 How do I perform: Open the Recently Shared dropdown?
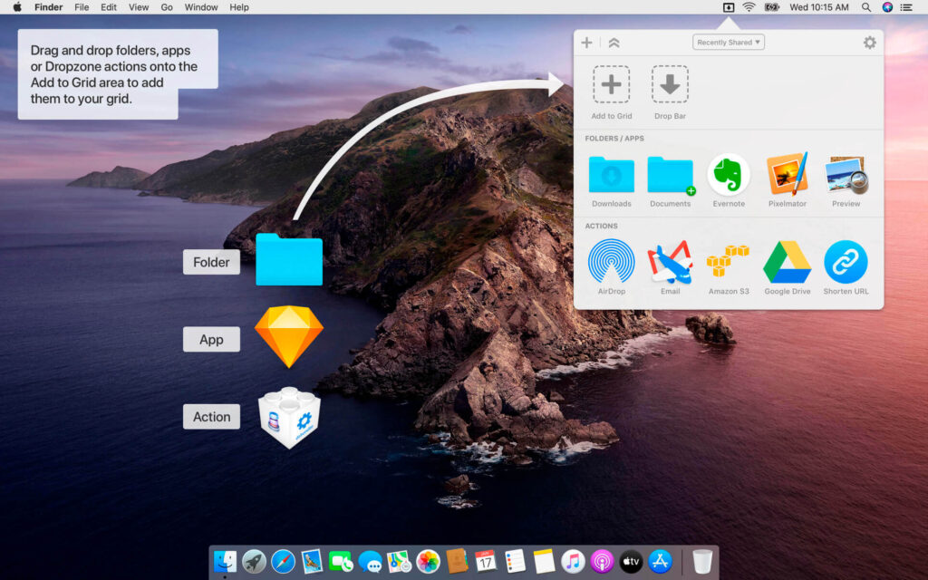(729, 42)
